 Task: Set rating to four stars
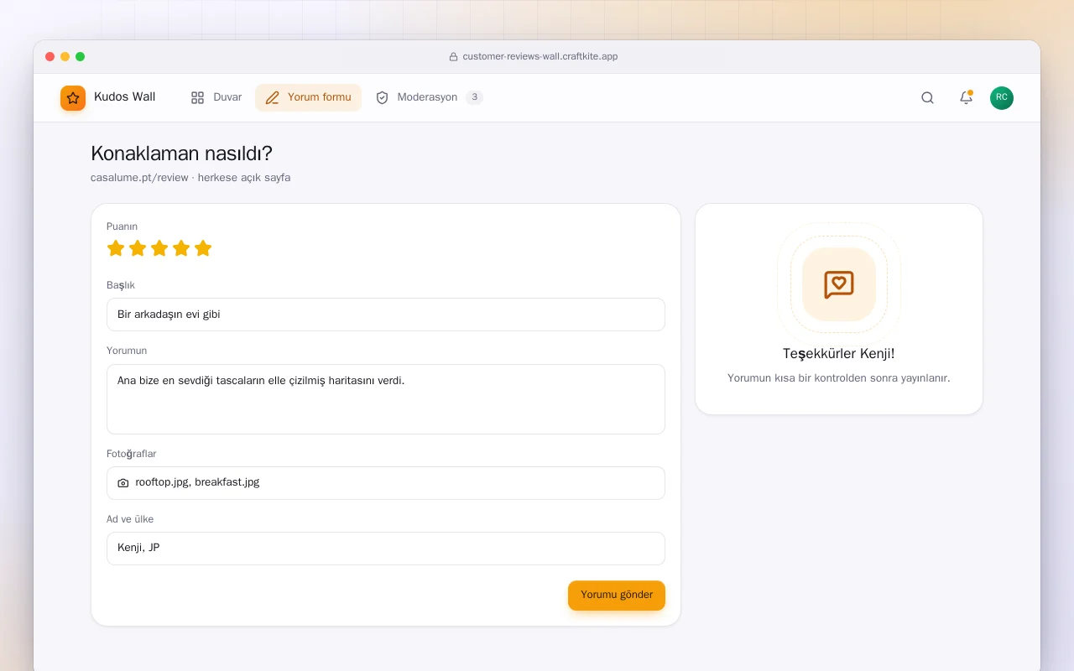[181, 248]
